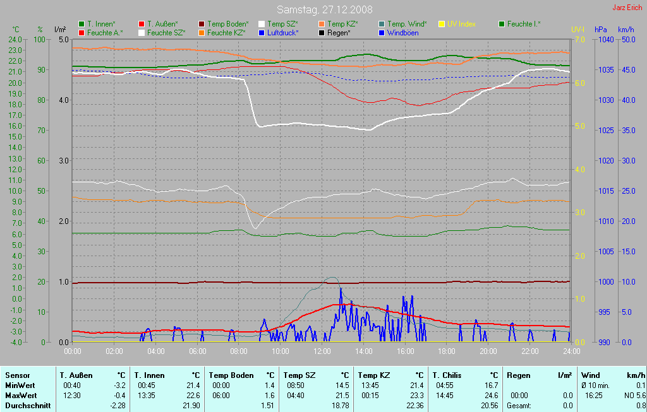Click the 'UV Index' legend label
Viewport: 647px width, 412px height.
[461, 25]
